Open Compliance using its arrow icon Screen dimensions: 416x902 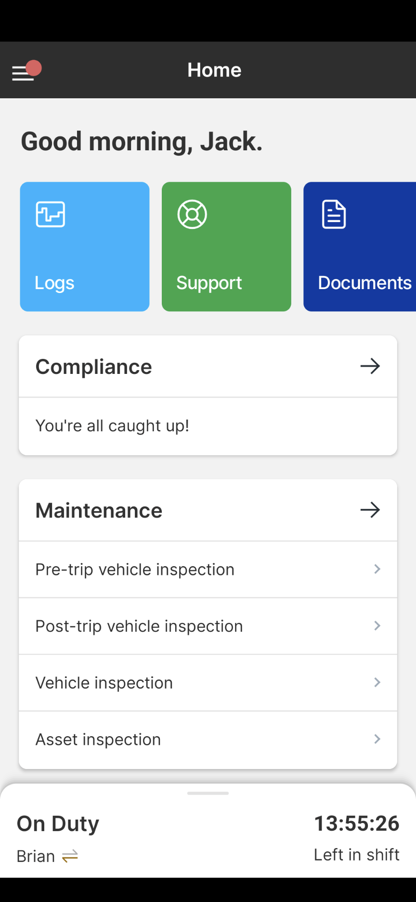(x=370, y=367)
